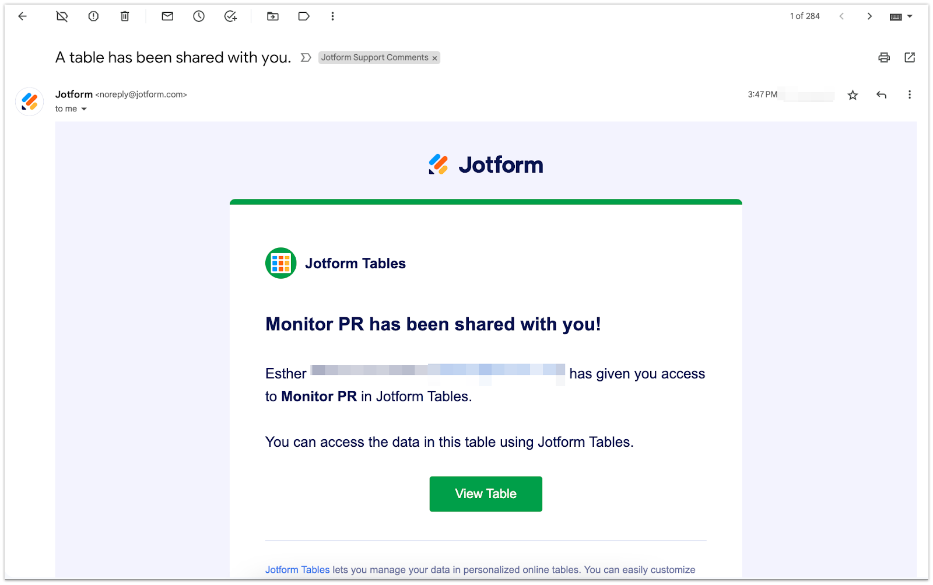The height and width of the screenshot is (585, 933).
Task: Print this email conversation
Action: [x=884, y=57]
